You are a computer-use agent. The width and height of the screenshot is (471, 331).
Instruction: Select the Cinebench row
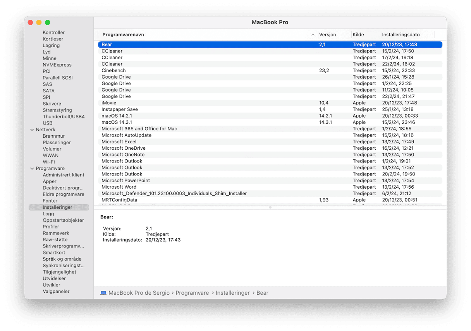point(270,70)
